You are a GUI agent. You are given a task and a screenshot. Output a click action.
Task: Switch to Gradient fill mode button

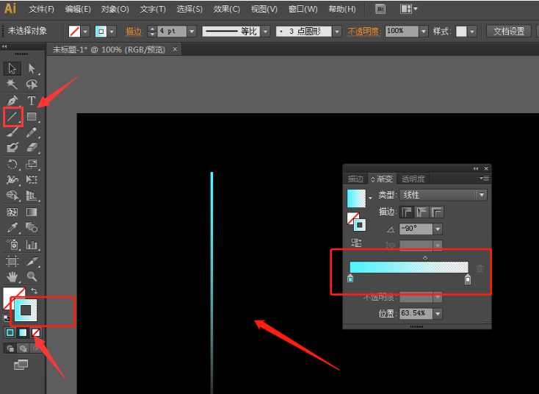(23, 332)
